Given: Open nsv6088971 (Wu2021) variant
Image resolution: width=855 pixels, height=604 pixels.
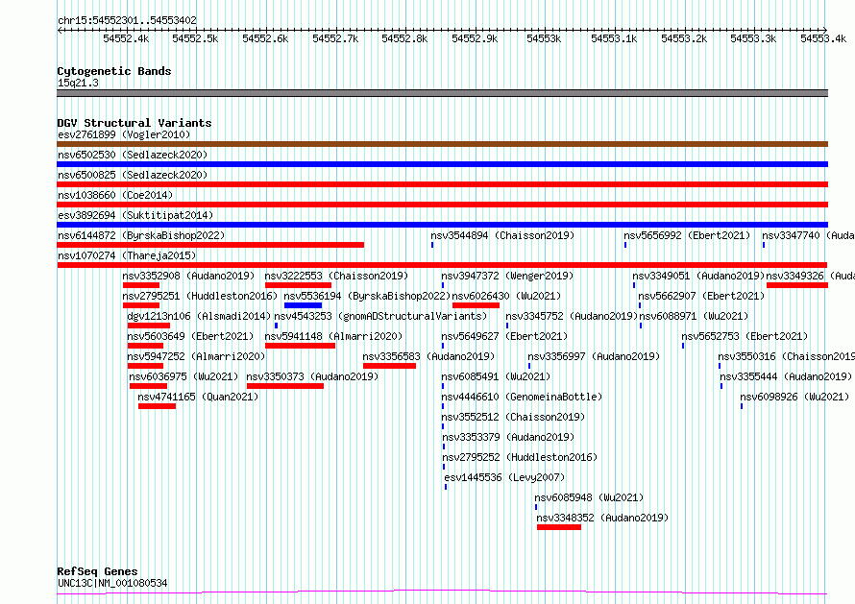Looking at the screenshot, I should 694,316.
